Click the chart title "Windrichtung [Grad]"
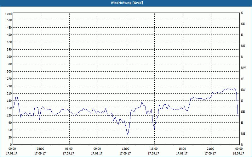The height and width of the screenshot is (157, 252). click(x=127, y=3)
